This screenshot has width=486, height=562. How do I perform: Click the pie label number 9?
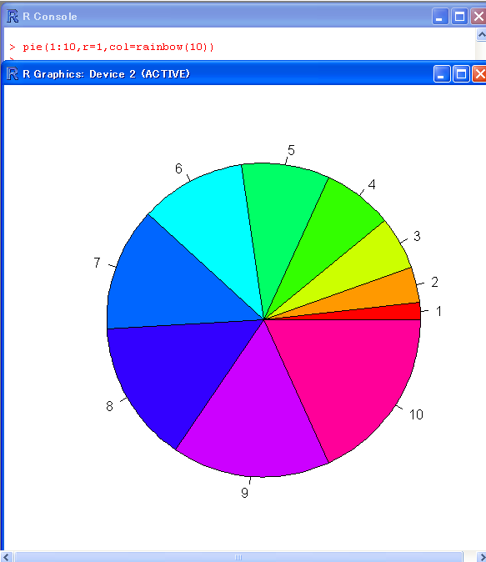(x=245, y=493)
